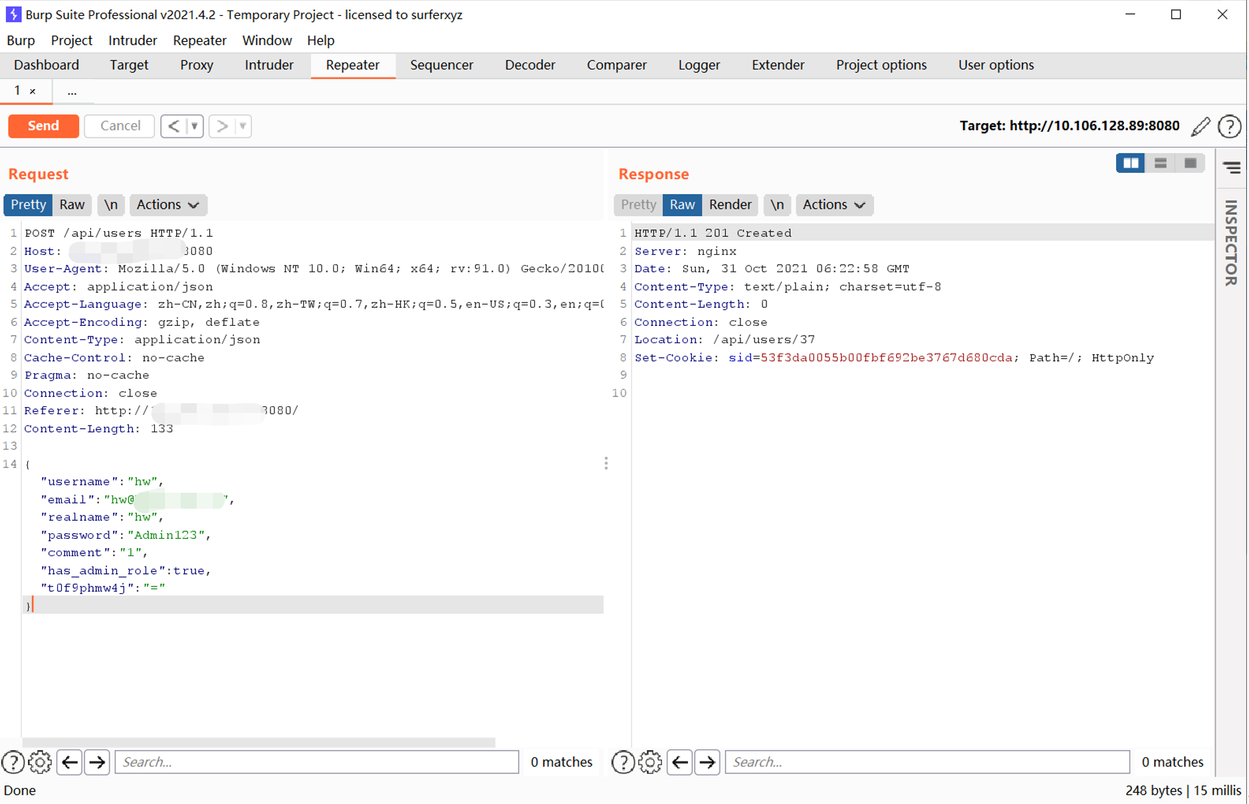This screenshot has width=1249, height=804.
Task: Open the Burp menu
Action: click(21, 41)
